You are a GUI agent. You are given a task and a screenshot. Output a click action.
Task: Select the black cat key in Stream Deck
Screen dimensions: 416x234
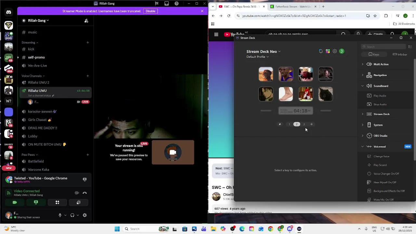[x=325, y=94]
